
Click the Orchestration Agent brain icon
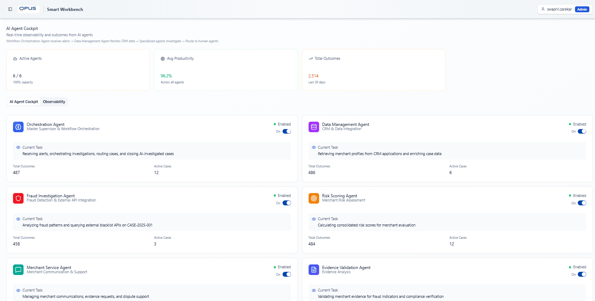coord(18,127)
